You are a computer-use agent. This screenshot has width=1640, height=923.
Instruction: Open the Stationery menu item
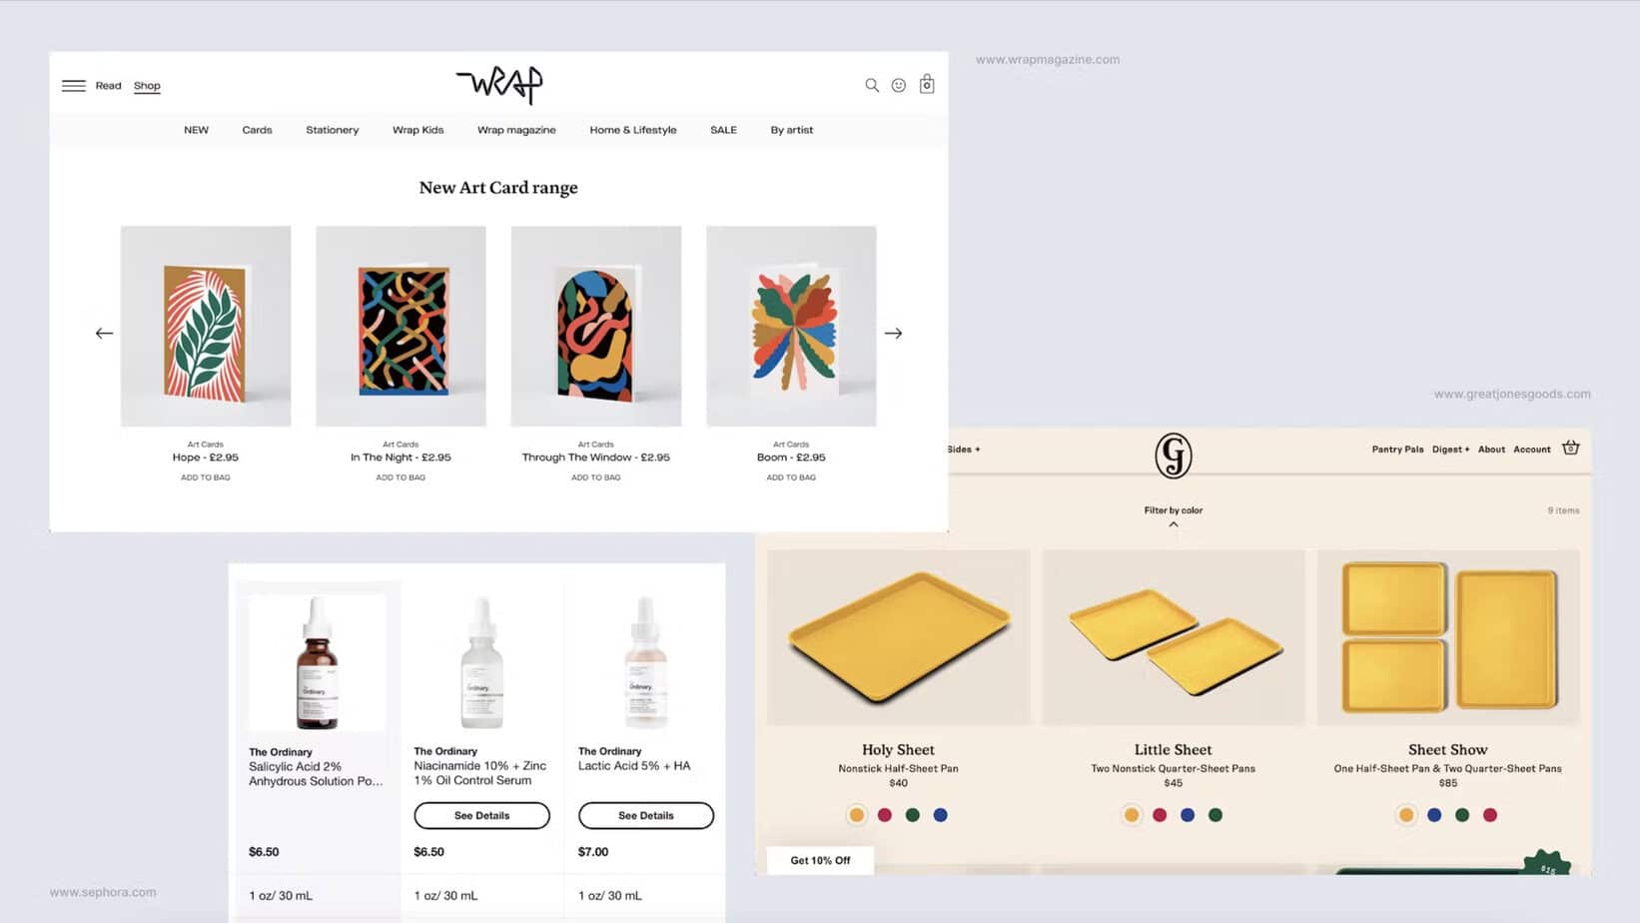333,130
